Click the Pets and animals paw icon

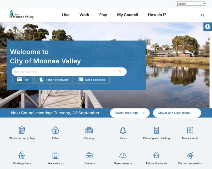coord(157,155)
